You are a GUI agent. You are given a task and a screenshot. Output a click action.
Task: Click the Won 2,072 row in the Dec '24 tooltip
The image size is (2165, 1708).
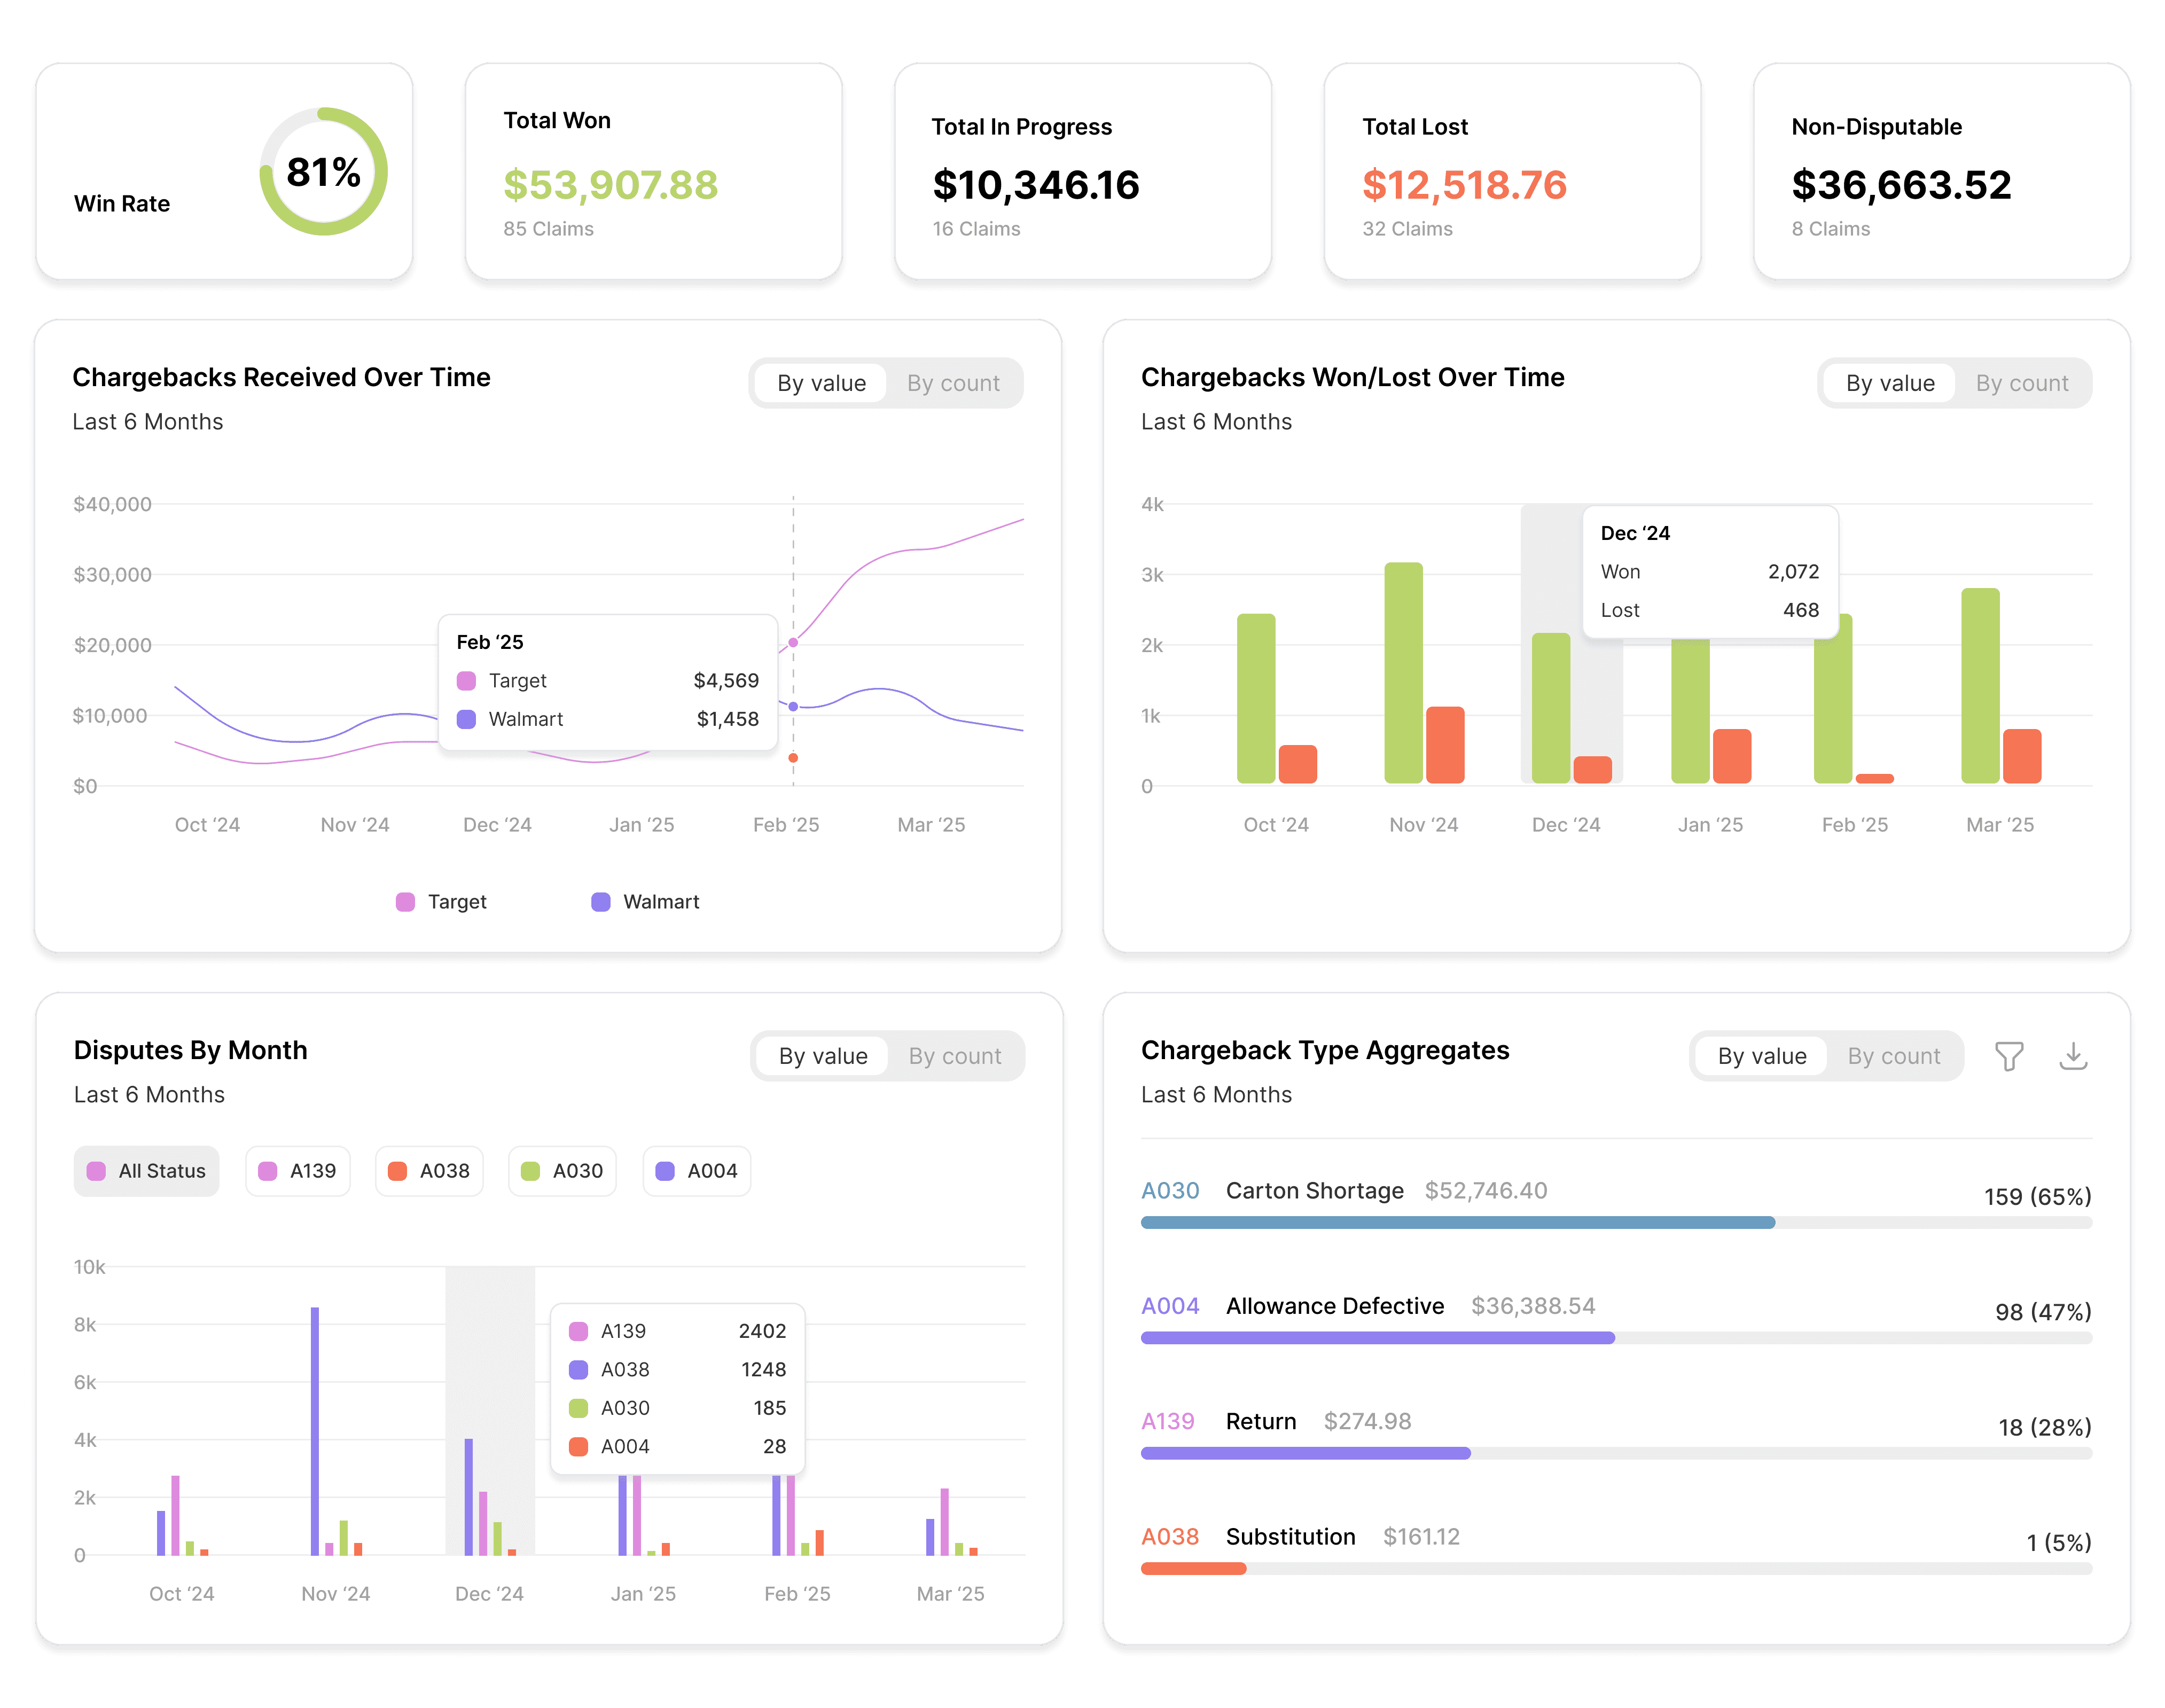coord(1709,572)
